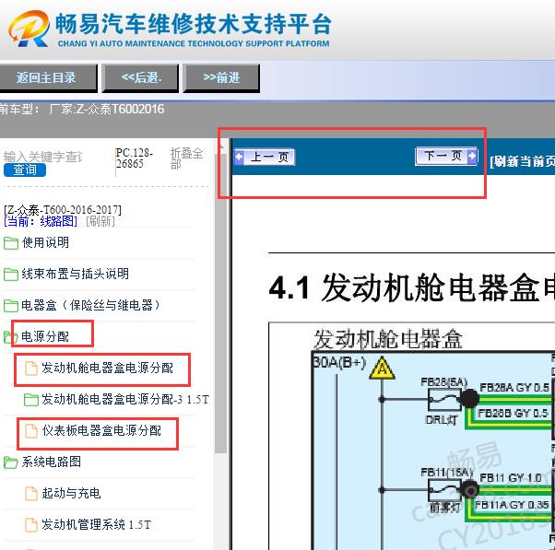Screen dimensions: 555x550
Task: Collapse all tree nodes with 折叠全部
Action: coord(186,158)
